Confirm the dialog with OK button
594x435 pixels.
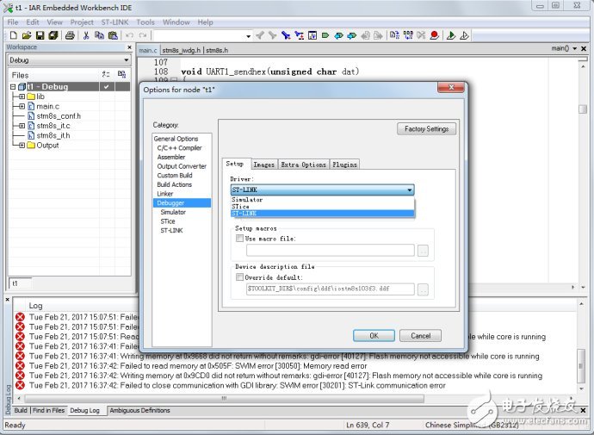point(374,336)
